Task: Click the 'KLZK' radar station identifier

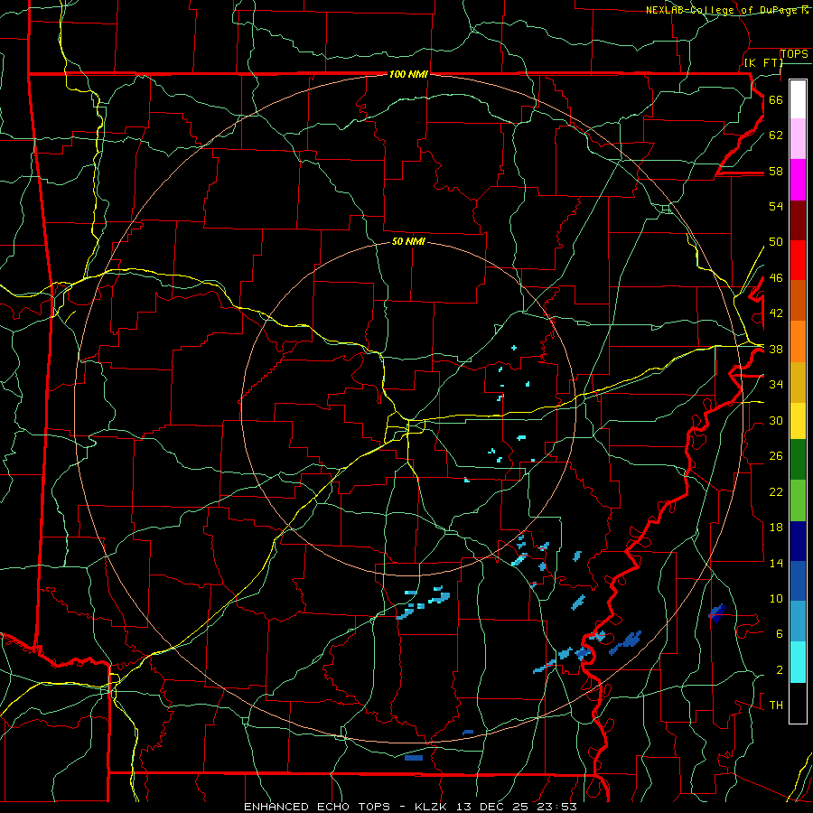Action: [x=433, y=807]
